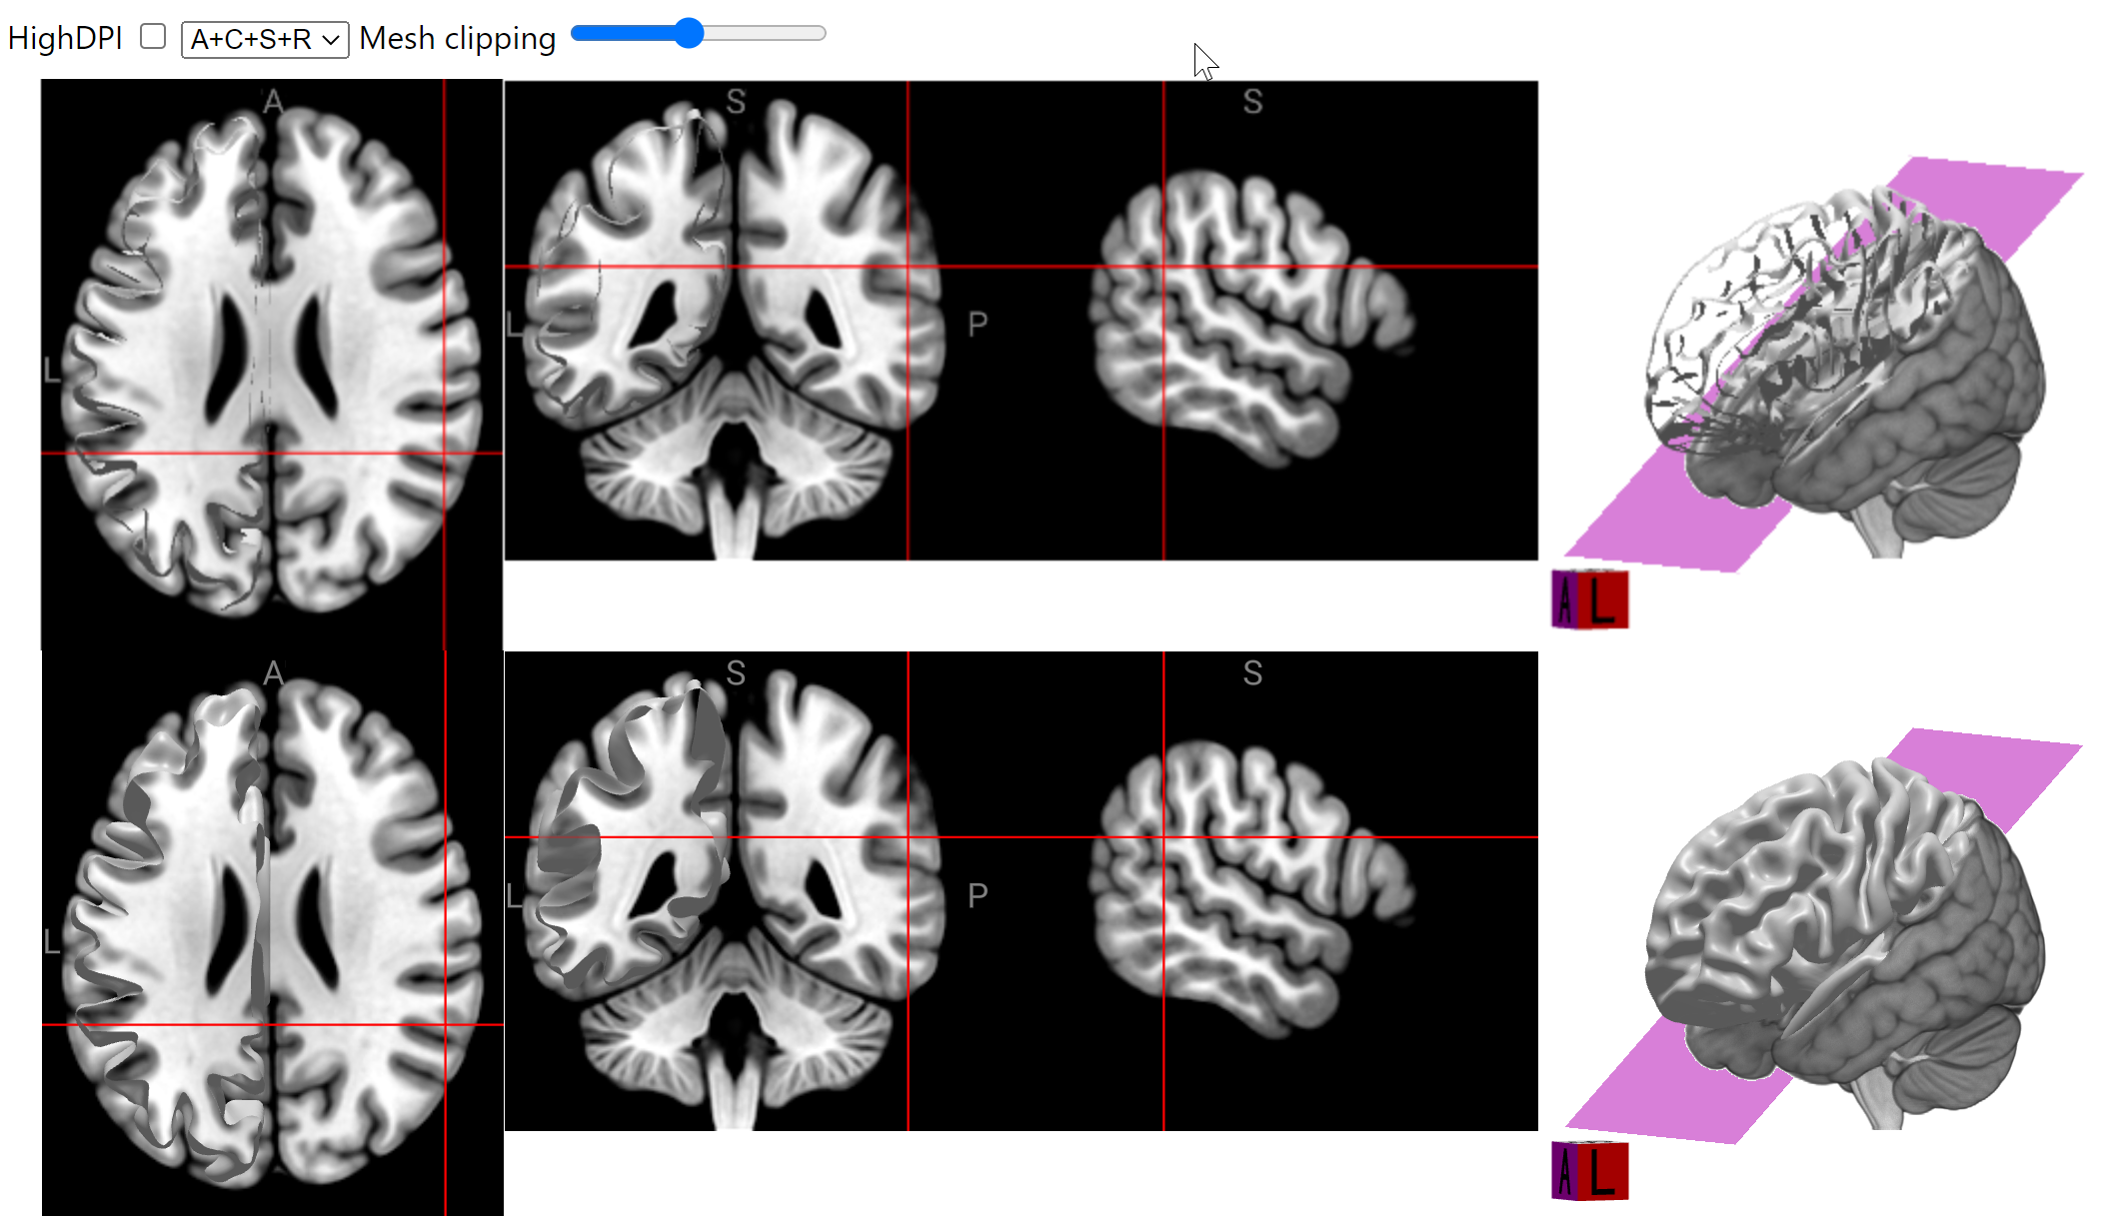Click the 'A' anterior label on top axial view
The height and width of the screenshot is (1216, 2111).
[x=272, y=100]
